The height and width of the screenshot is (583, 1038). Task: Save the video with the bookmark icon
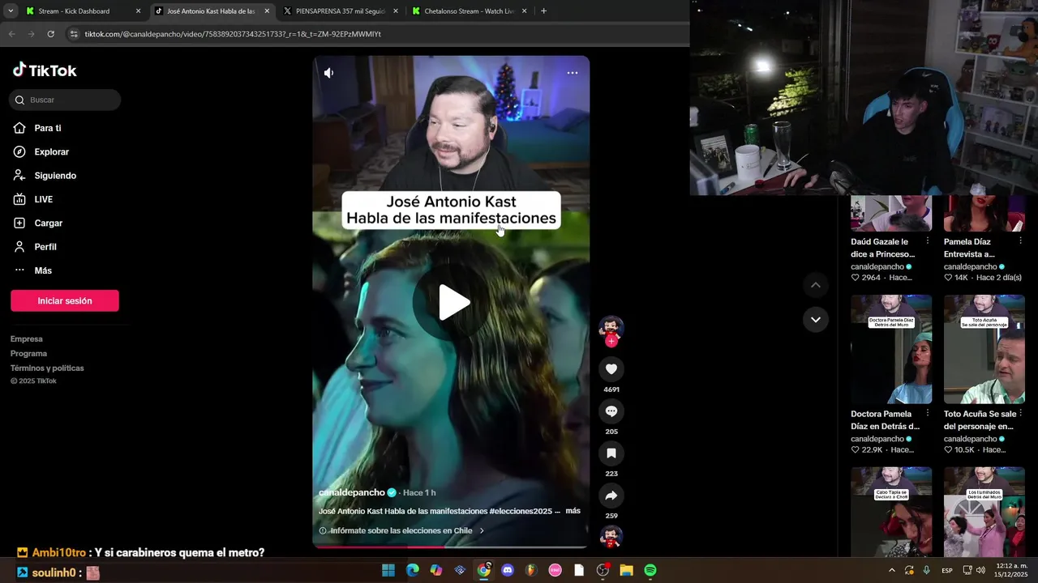tap(611, 453)
